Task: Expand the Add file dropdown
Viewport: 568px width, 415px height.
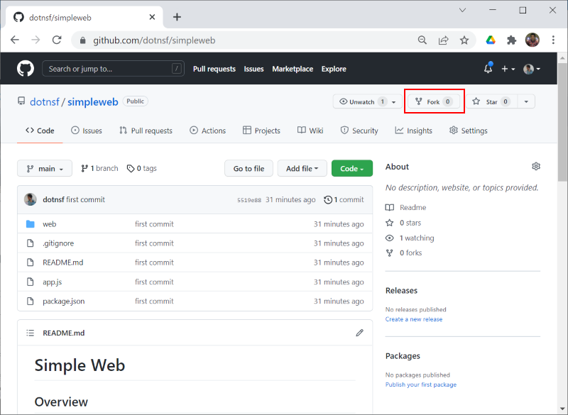Action: point(302,169)
